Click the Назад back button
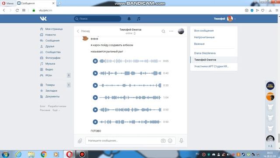Viewport: 280px width, 158px height. 83,31
